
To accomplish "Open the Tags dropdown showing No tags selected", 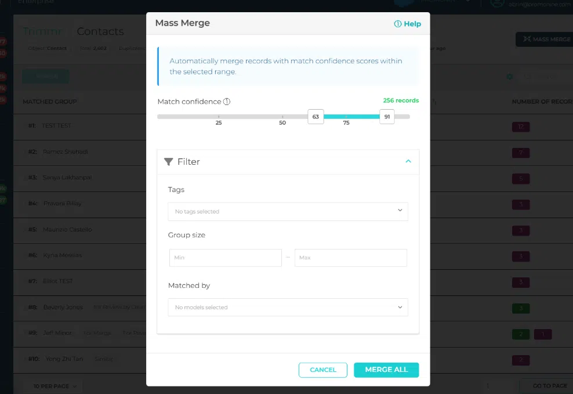I will click(x=288, y=211).
